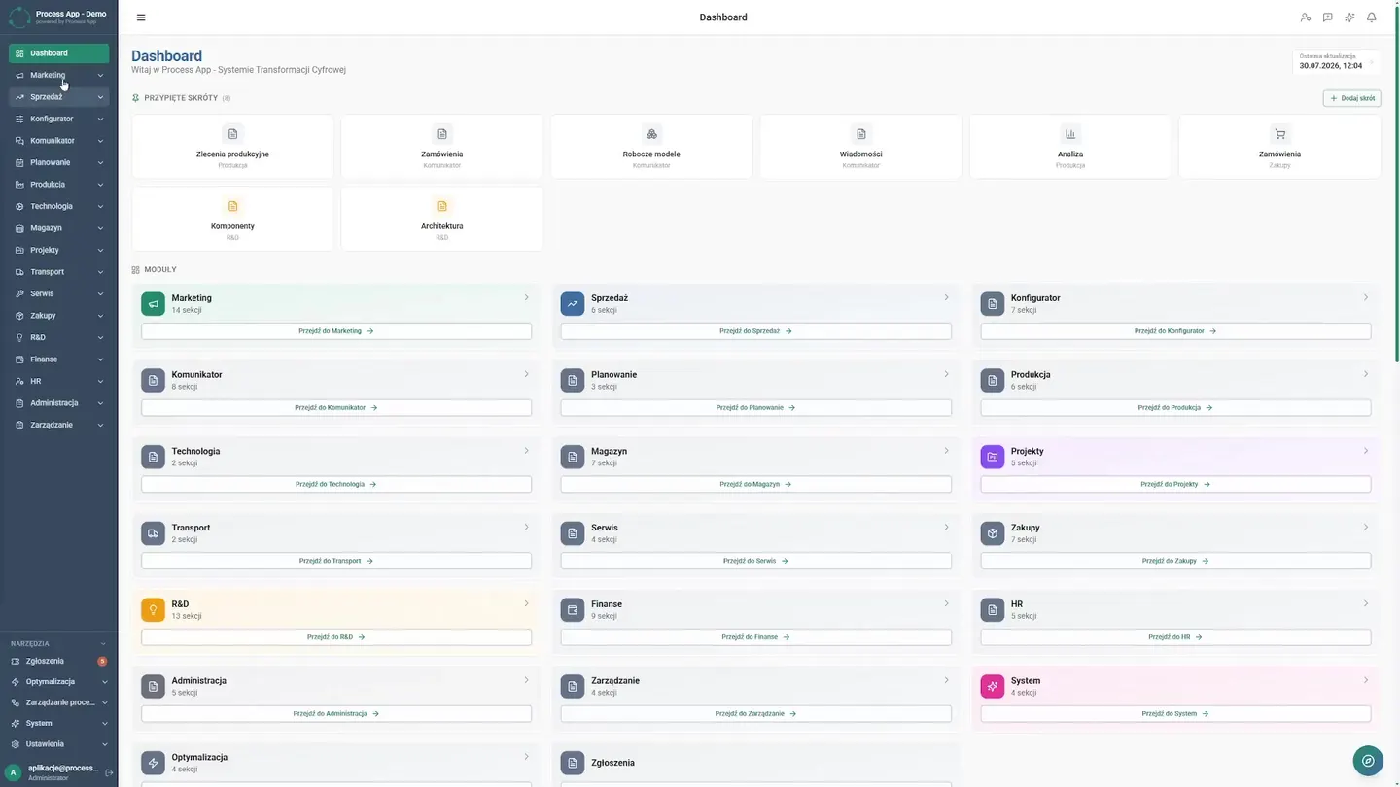Click the Ostatnia aktualizacja date box
This screenshot has width=1400, height=787.
pos(1336,62)
